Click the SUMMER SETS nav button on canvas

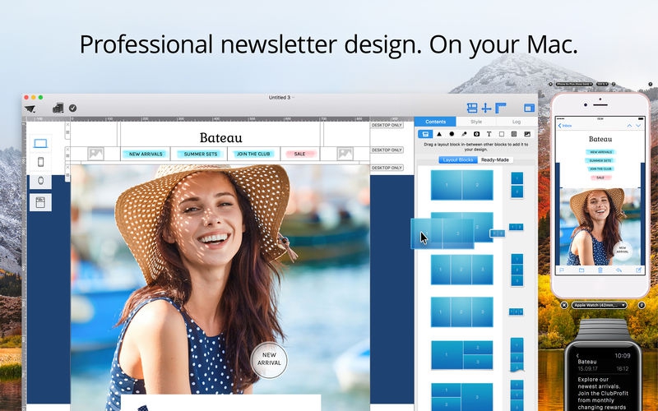(x=201, y=154)
